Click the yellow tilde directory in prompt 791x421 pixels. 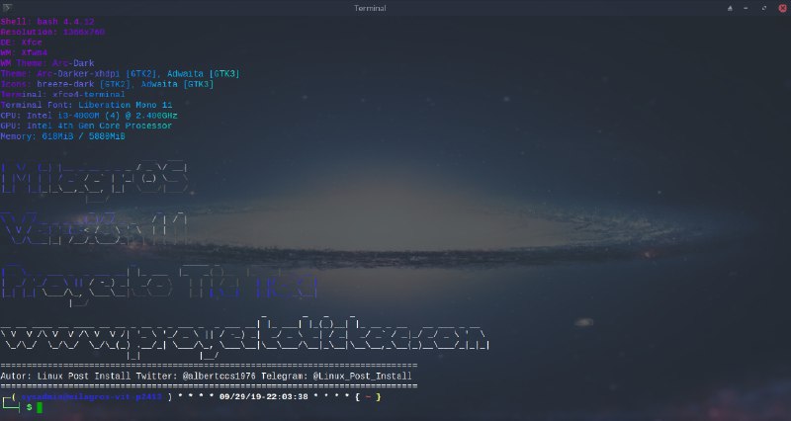[x=367, y=396]
